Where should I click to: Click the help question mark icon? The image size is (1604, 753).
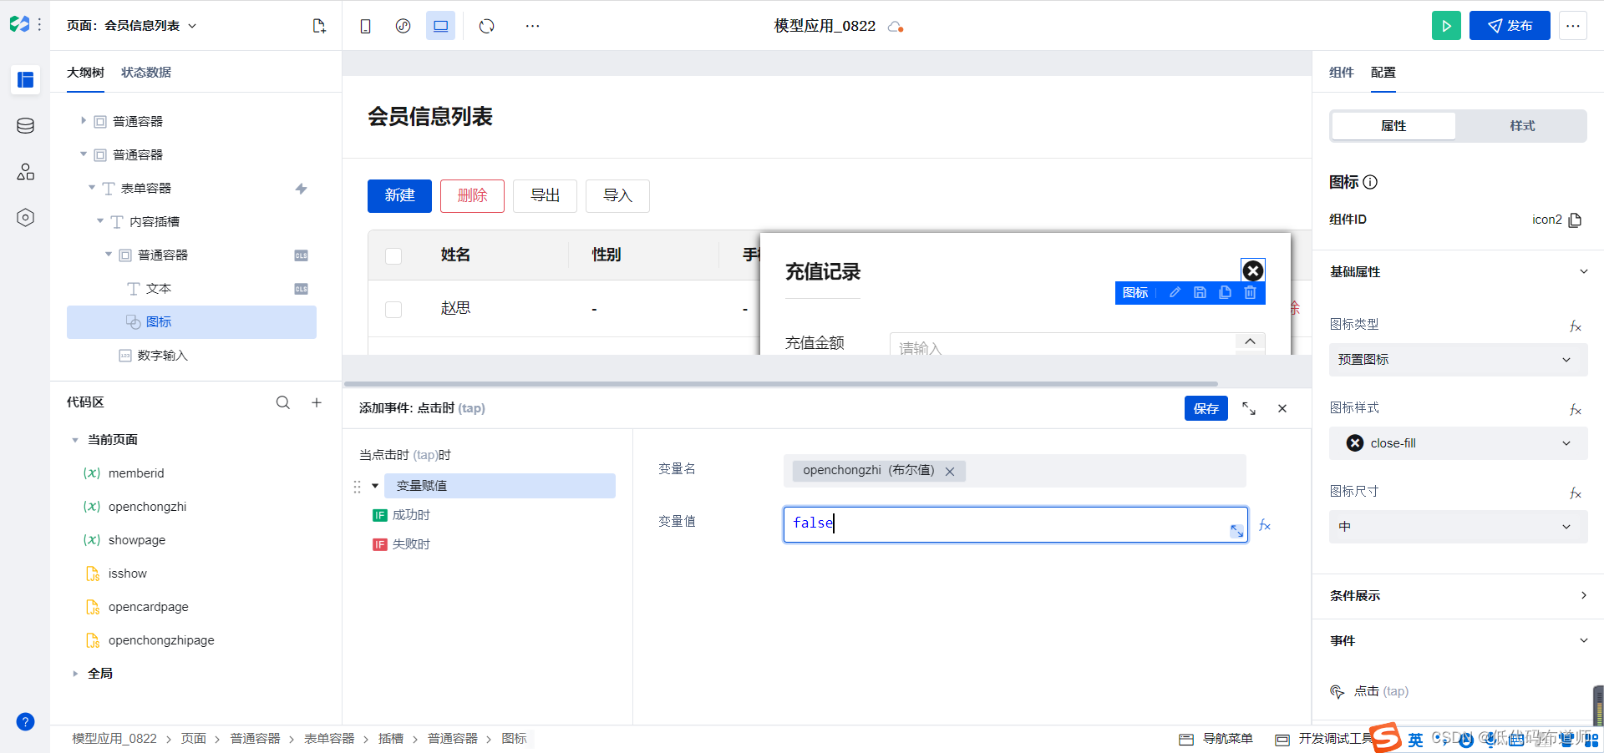[x=25, y=722]
